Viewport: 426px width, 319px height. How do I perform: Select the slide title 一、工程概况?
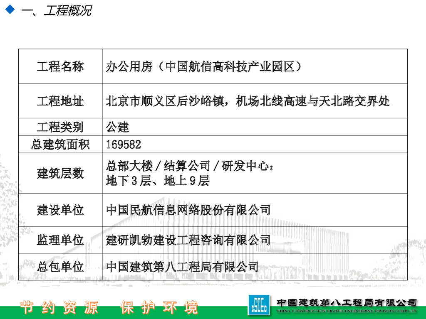(55, 10)
